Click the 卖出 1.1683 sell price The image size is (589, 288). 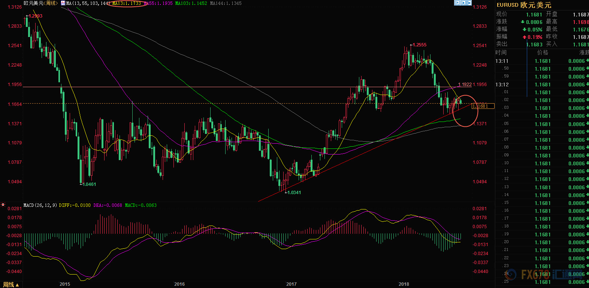[x=534, y=45]
